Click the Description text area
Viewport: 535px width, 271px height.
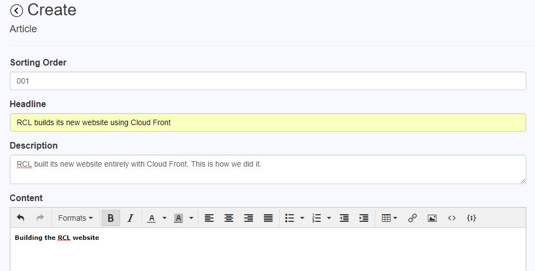point(268,169)
